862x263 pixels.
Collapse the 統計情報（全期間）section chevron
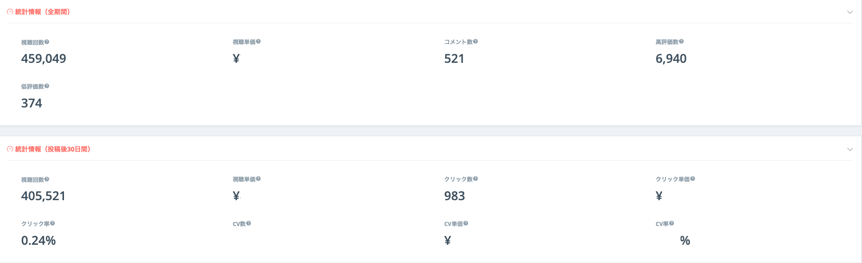[x=850, y=12]
